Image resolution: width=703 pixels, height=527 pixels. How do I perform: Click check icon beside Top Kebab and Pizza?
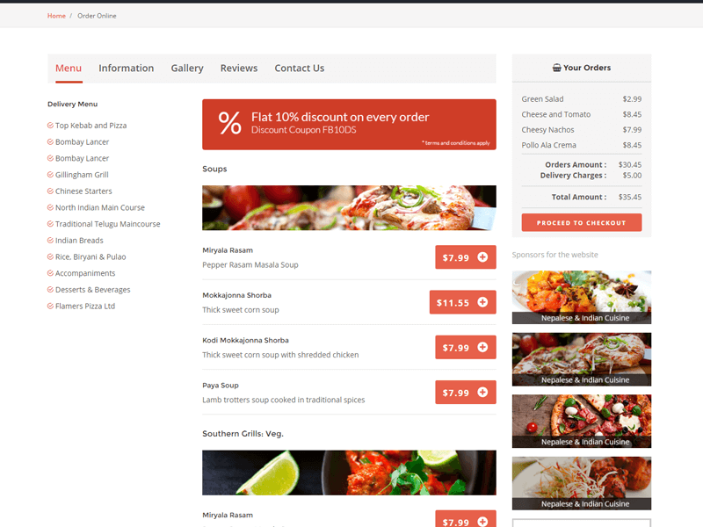click(x=50, y=126)
